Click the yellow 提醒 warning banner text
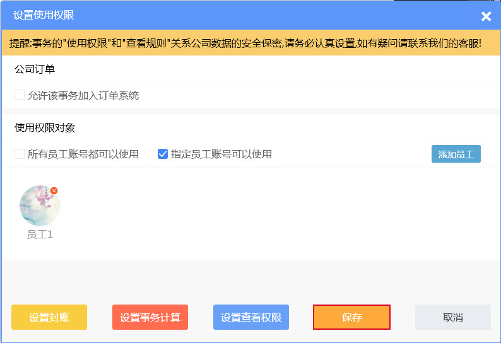 245,43
